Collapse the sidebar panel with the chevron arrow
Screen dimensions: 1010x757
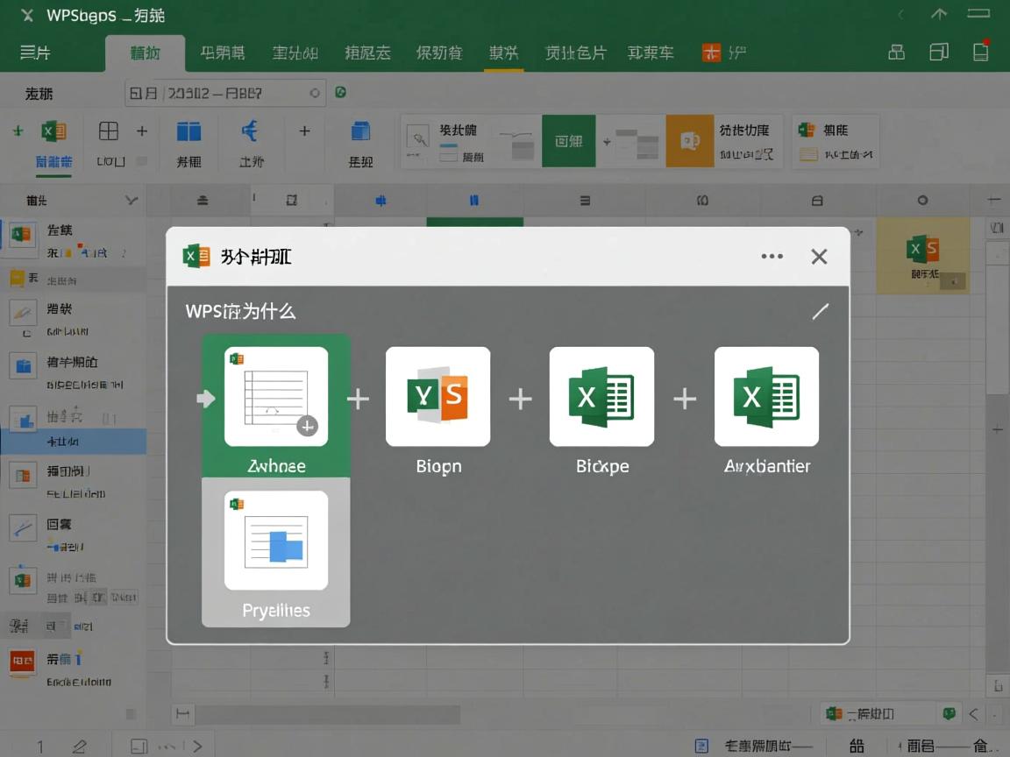(130, 199)
